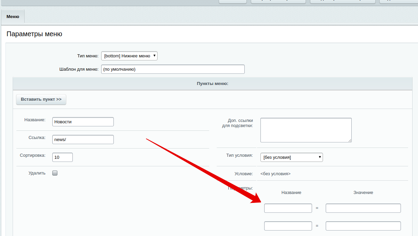Viewport: 418px width, 236px height.
Task: Expand the Тип условия dropdown
Action: pos(291,157)
